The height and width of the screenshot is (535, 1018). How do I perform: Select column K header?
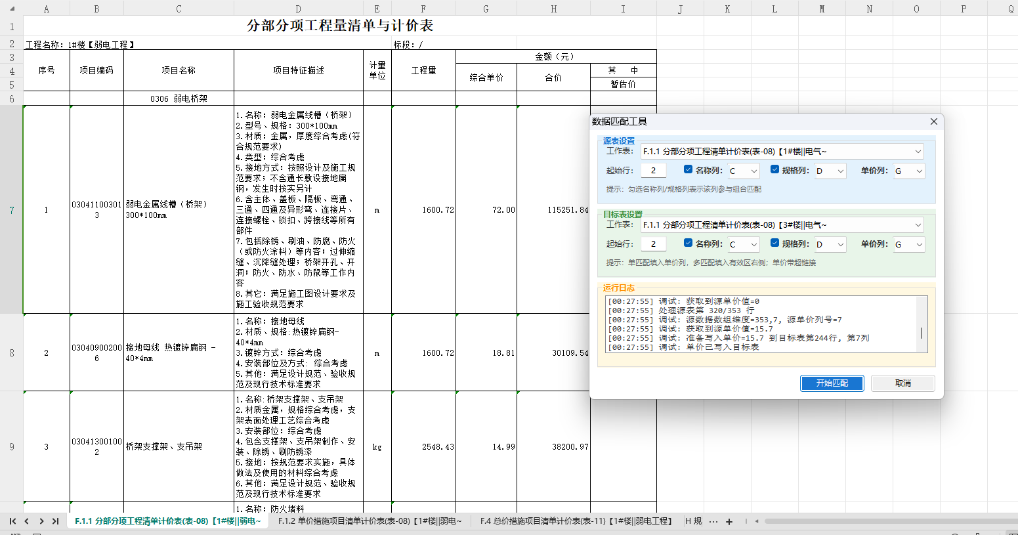click(727, 9)
